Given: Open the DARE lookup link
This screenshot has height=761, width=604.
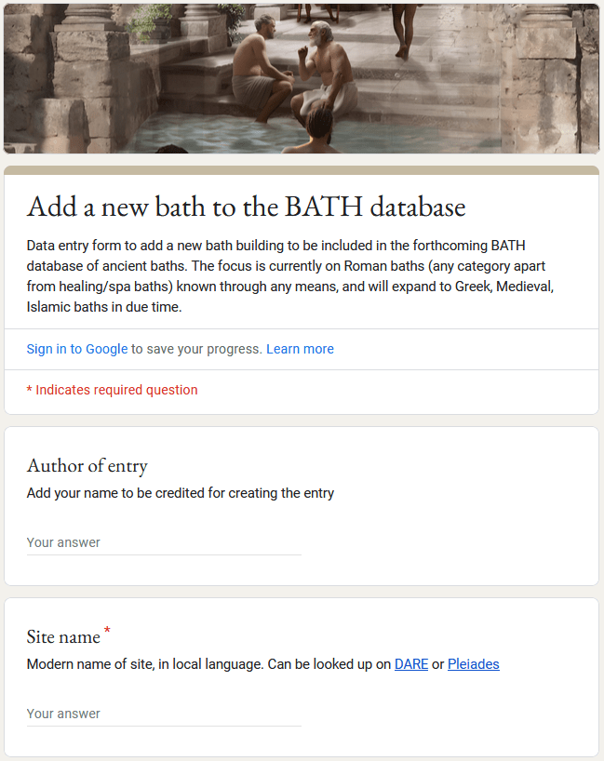Looking at the screenshot, I should click(x=410, y=664).
